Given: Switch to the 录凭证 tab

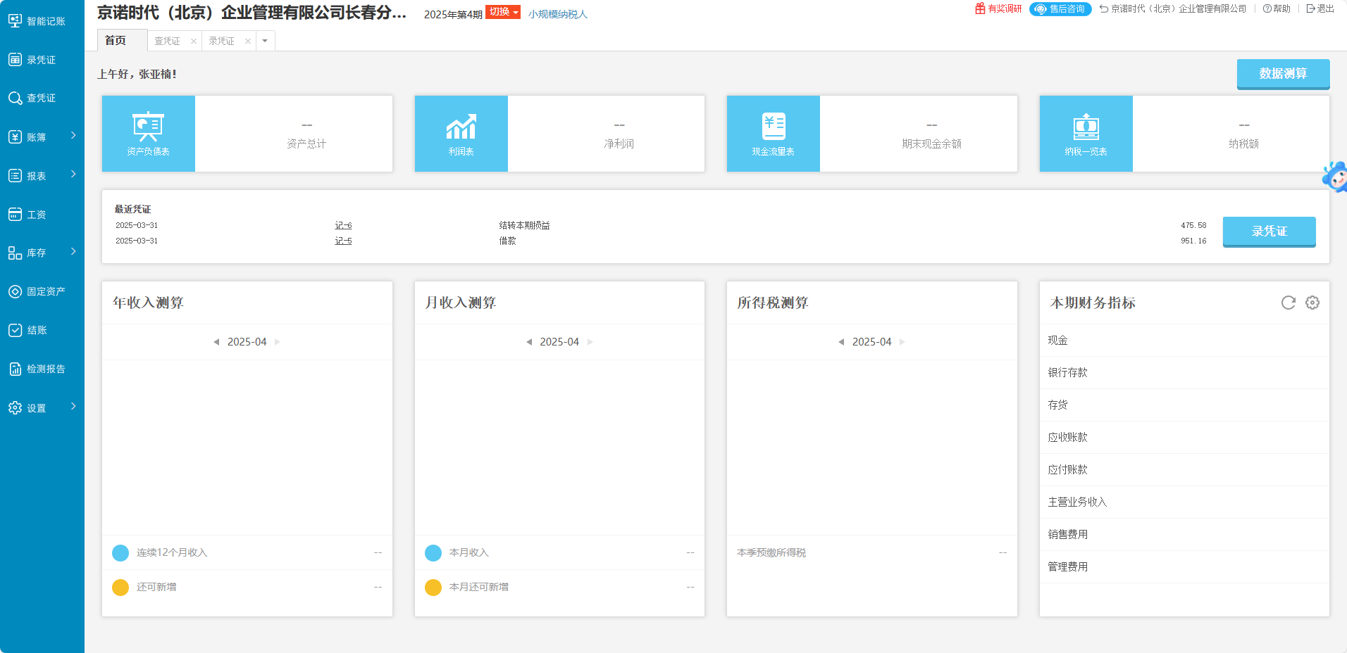Looking at the screenshot, I should coord(222,42).
